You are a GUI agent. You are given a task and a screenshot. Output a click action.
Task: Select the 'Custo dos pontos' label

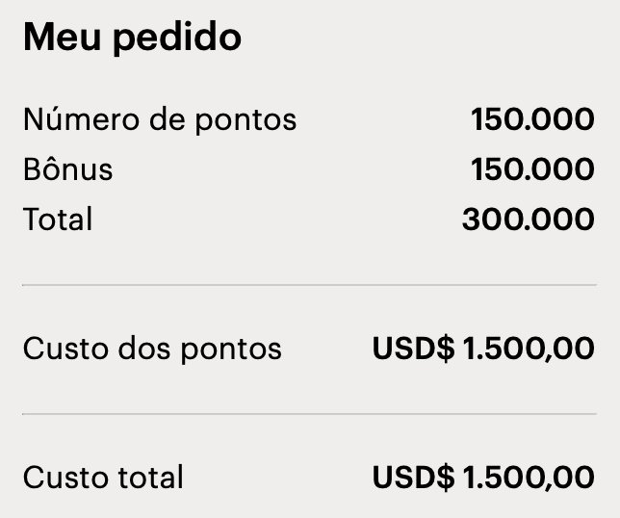[152, 349]
